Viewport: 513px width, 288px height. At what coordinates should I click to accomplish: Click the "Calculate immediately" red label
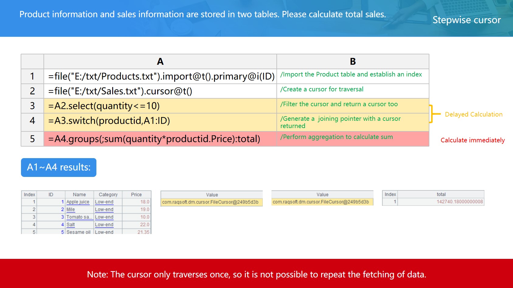pyautogui.click(x=473, y=140)
